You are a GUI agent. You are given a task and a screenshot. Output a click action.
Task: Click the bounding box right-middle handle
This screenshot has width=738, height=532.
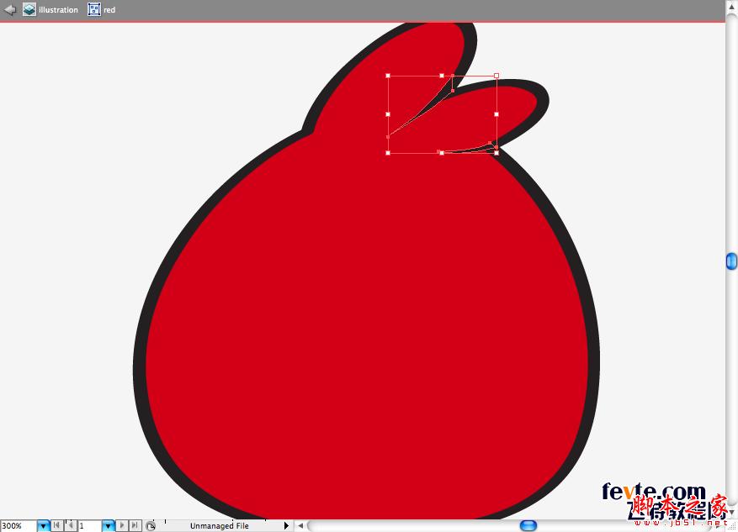496,114
